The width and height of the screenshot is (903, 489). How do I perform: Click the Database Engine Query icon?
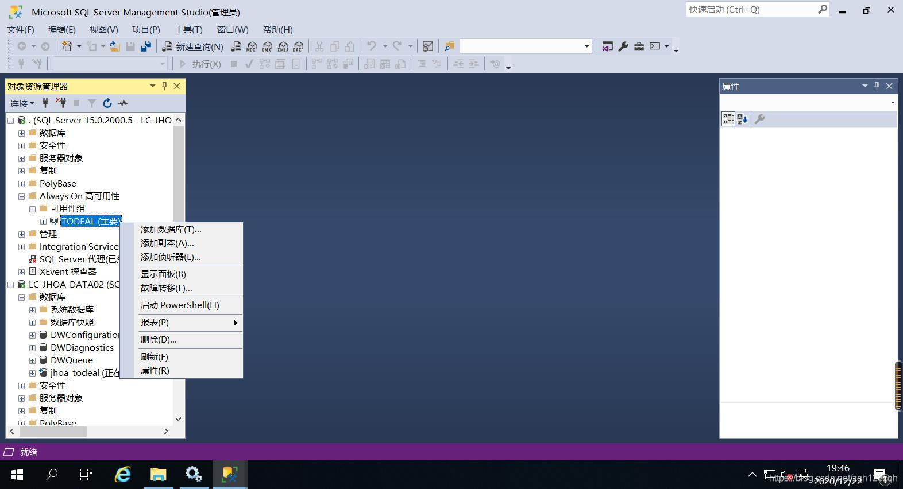pos(236,46)
